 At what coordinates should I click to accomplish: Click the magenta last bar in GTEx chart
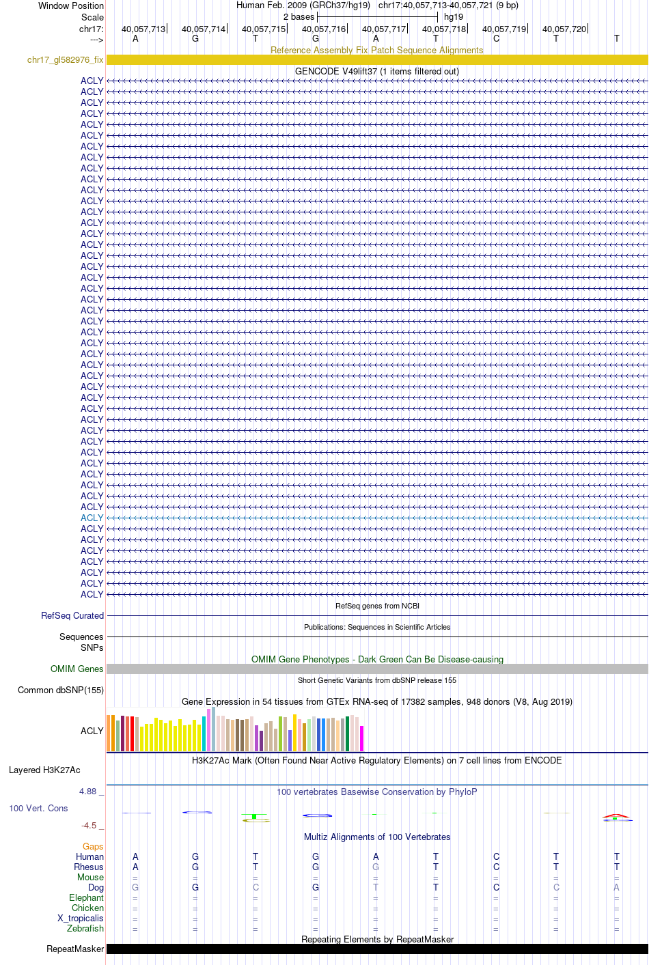coord(362,738)
